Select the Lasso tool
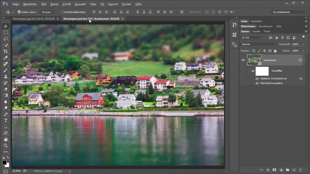 pos(5,39)
